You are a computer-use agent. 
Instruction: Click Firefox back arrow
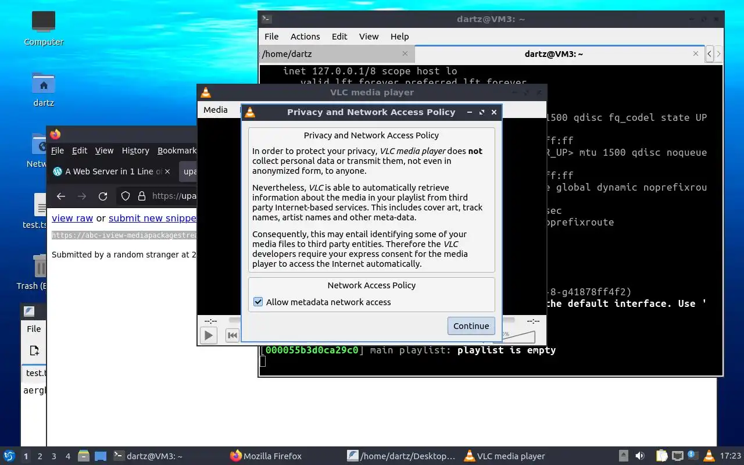61,196
